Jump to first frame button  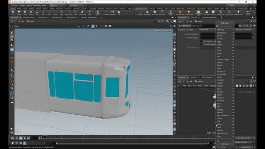[x=13, y=138]
